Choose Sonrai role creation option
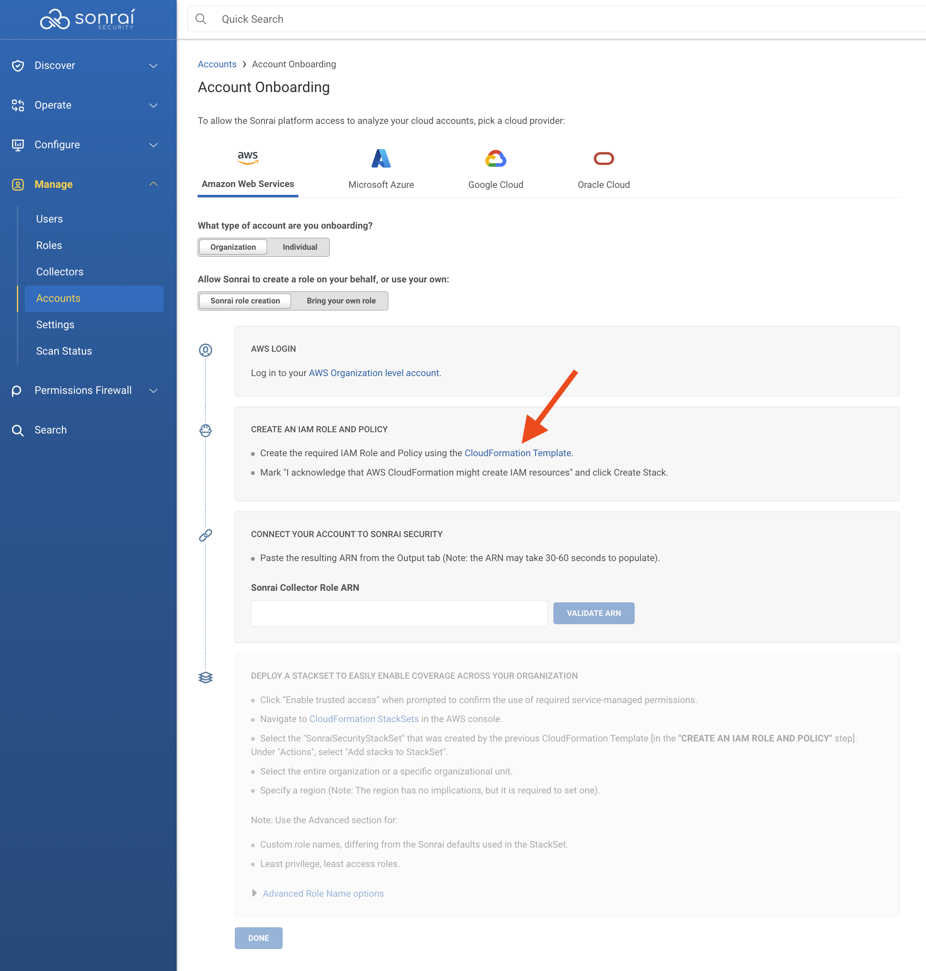This screenshot has width=926, height=971. [x=245, y=301]
